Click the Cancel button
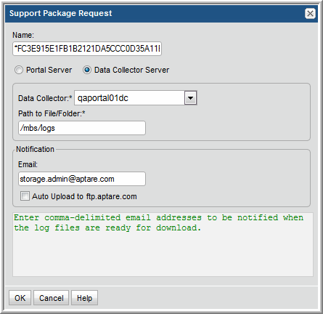The height and width of the screenshot is (314, 323). click(52, 298)
